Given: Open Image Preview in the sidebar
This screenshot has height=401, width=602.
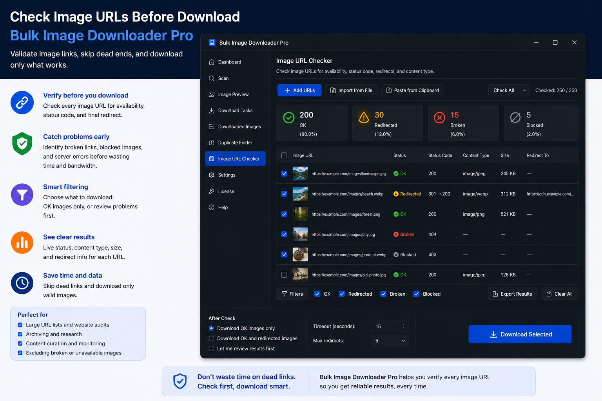Looking at the screenshot, I should (x=235, y=94).
